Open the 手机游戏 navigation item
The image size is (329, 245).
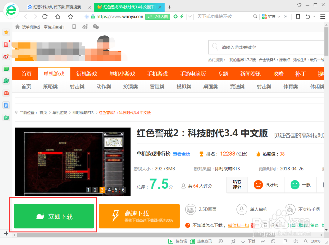(157, 74)
